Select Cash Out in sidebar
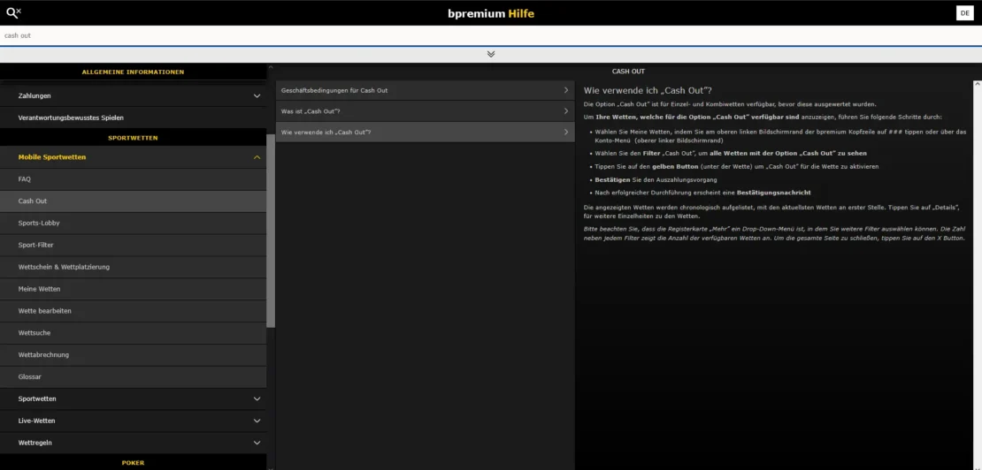 click(x=133, y=201)
